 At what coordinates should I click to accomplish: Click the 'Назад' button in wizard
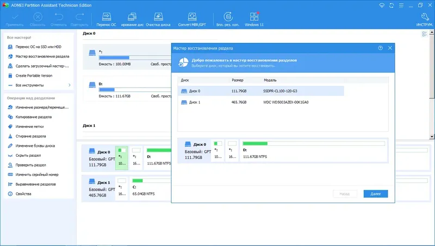click(345, 194)
